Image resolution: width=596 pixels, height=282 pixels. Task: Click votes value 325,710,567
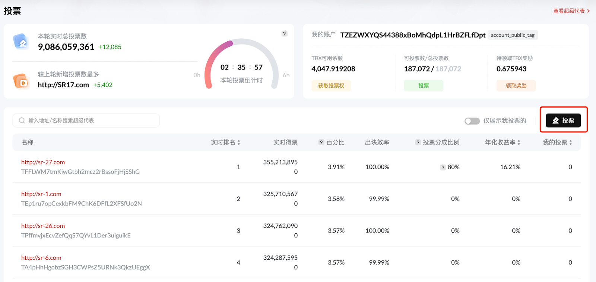click(280, 194)
